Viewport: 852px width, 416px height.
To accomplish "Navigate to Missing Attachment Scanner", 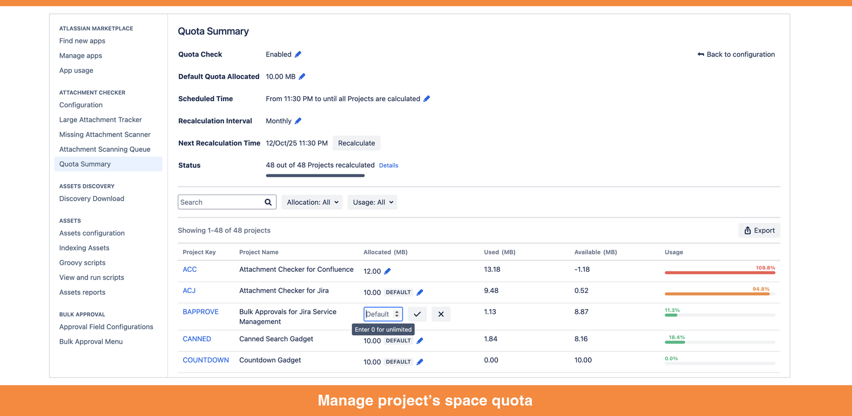I will point(105,134).
